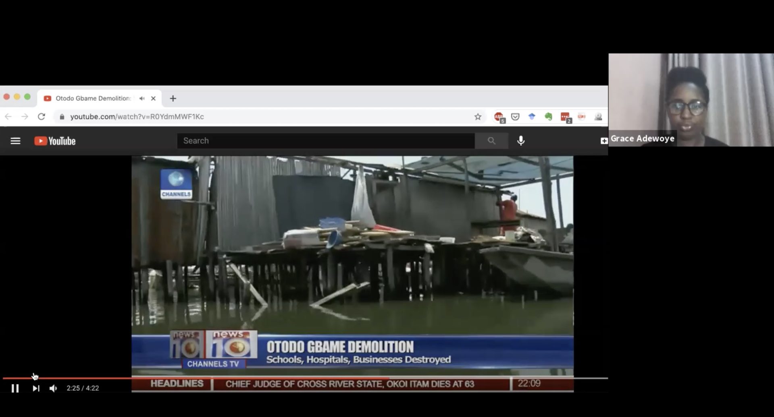The width and height of the screenshot is (774, 417).
Task: Click the video time 2:25 / 4:22
Action: [x=83, y=388]
